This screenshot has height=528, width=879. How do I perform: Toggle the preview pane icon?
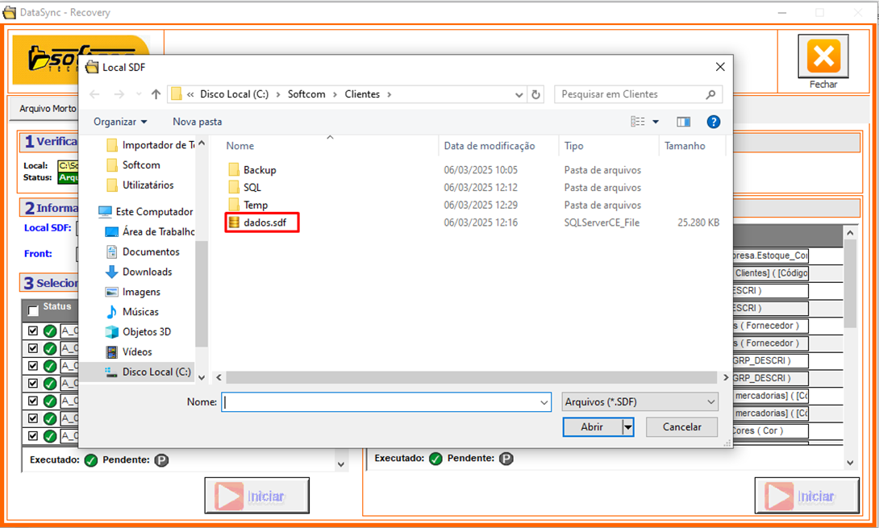pyautogui.click(x=684, y=122)
